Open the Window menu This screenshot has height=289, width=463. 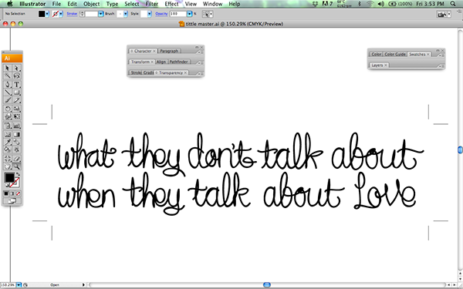click(213, 4)
